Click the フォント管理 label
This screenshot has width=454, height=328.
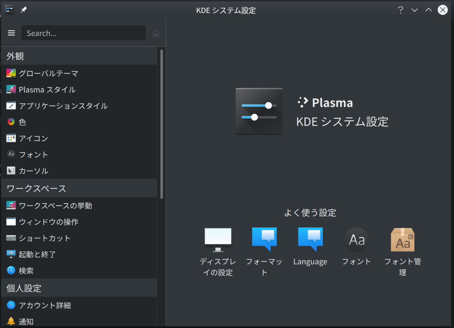403,267
